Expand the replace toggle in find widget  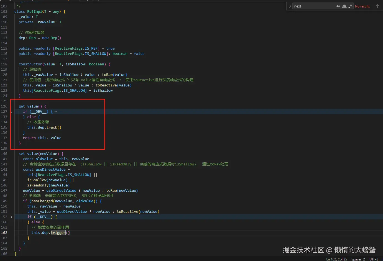coord(290,6)
